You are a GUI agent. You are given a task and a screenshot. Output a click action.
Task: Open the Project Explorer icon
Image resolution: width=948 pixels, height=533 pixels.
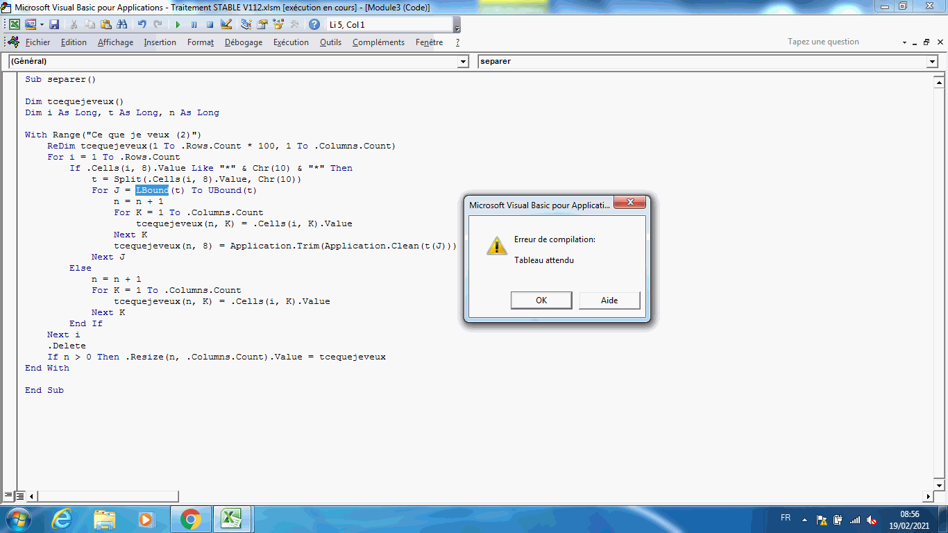(x=246, y=24)
